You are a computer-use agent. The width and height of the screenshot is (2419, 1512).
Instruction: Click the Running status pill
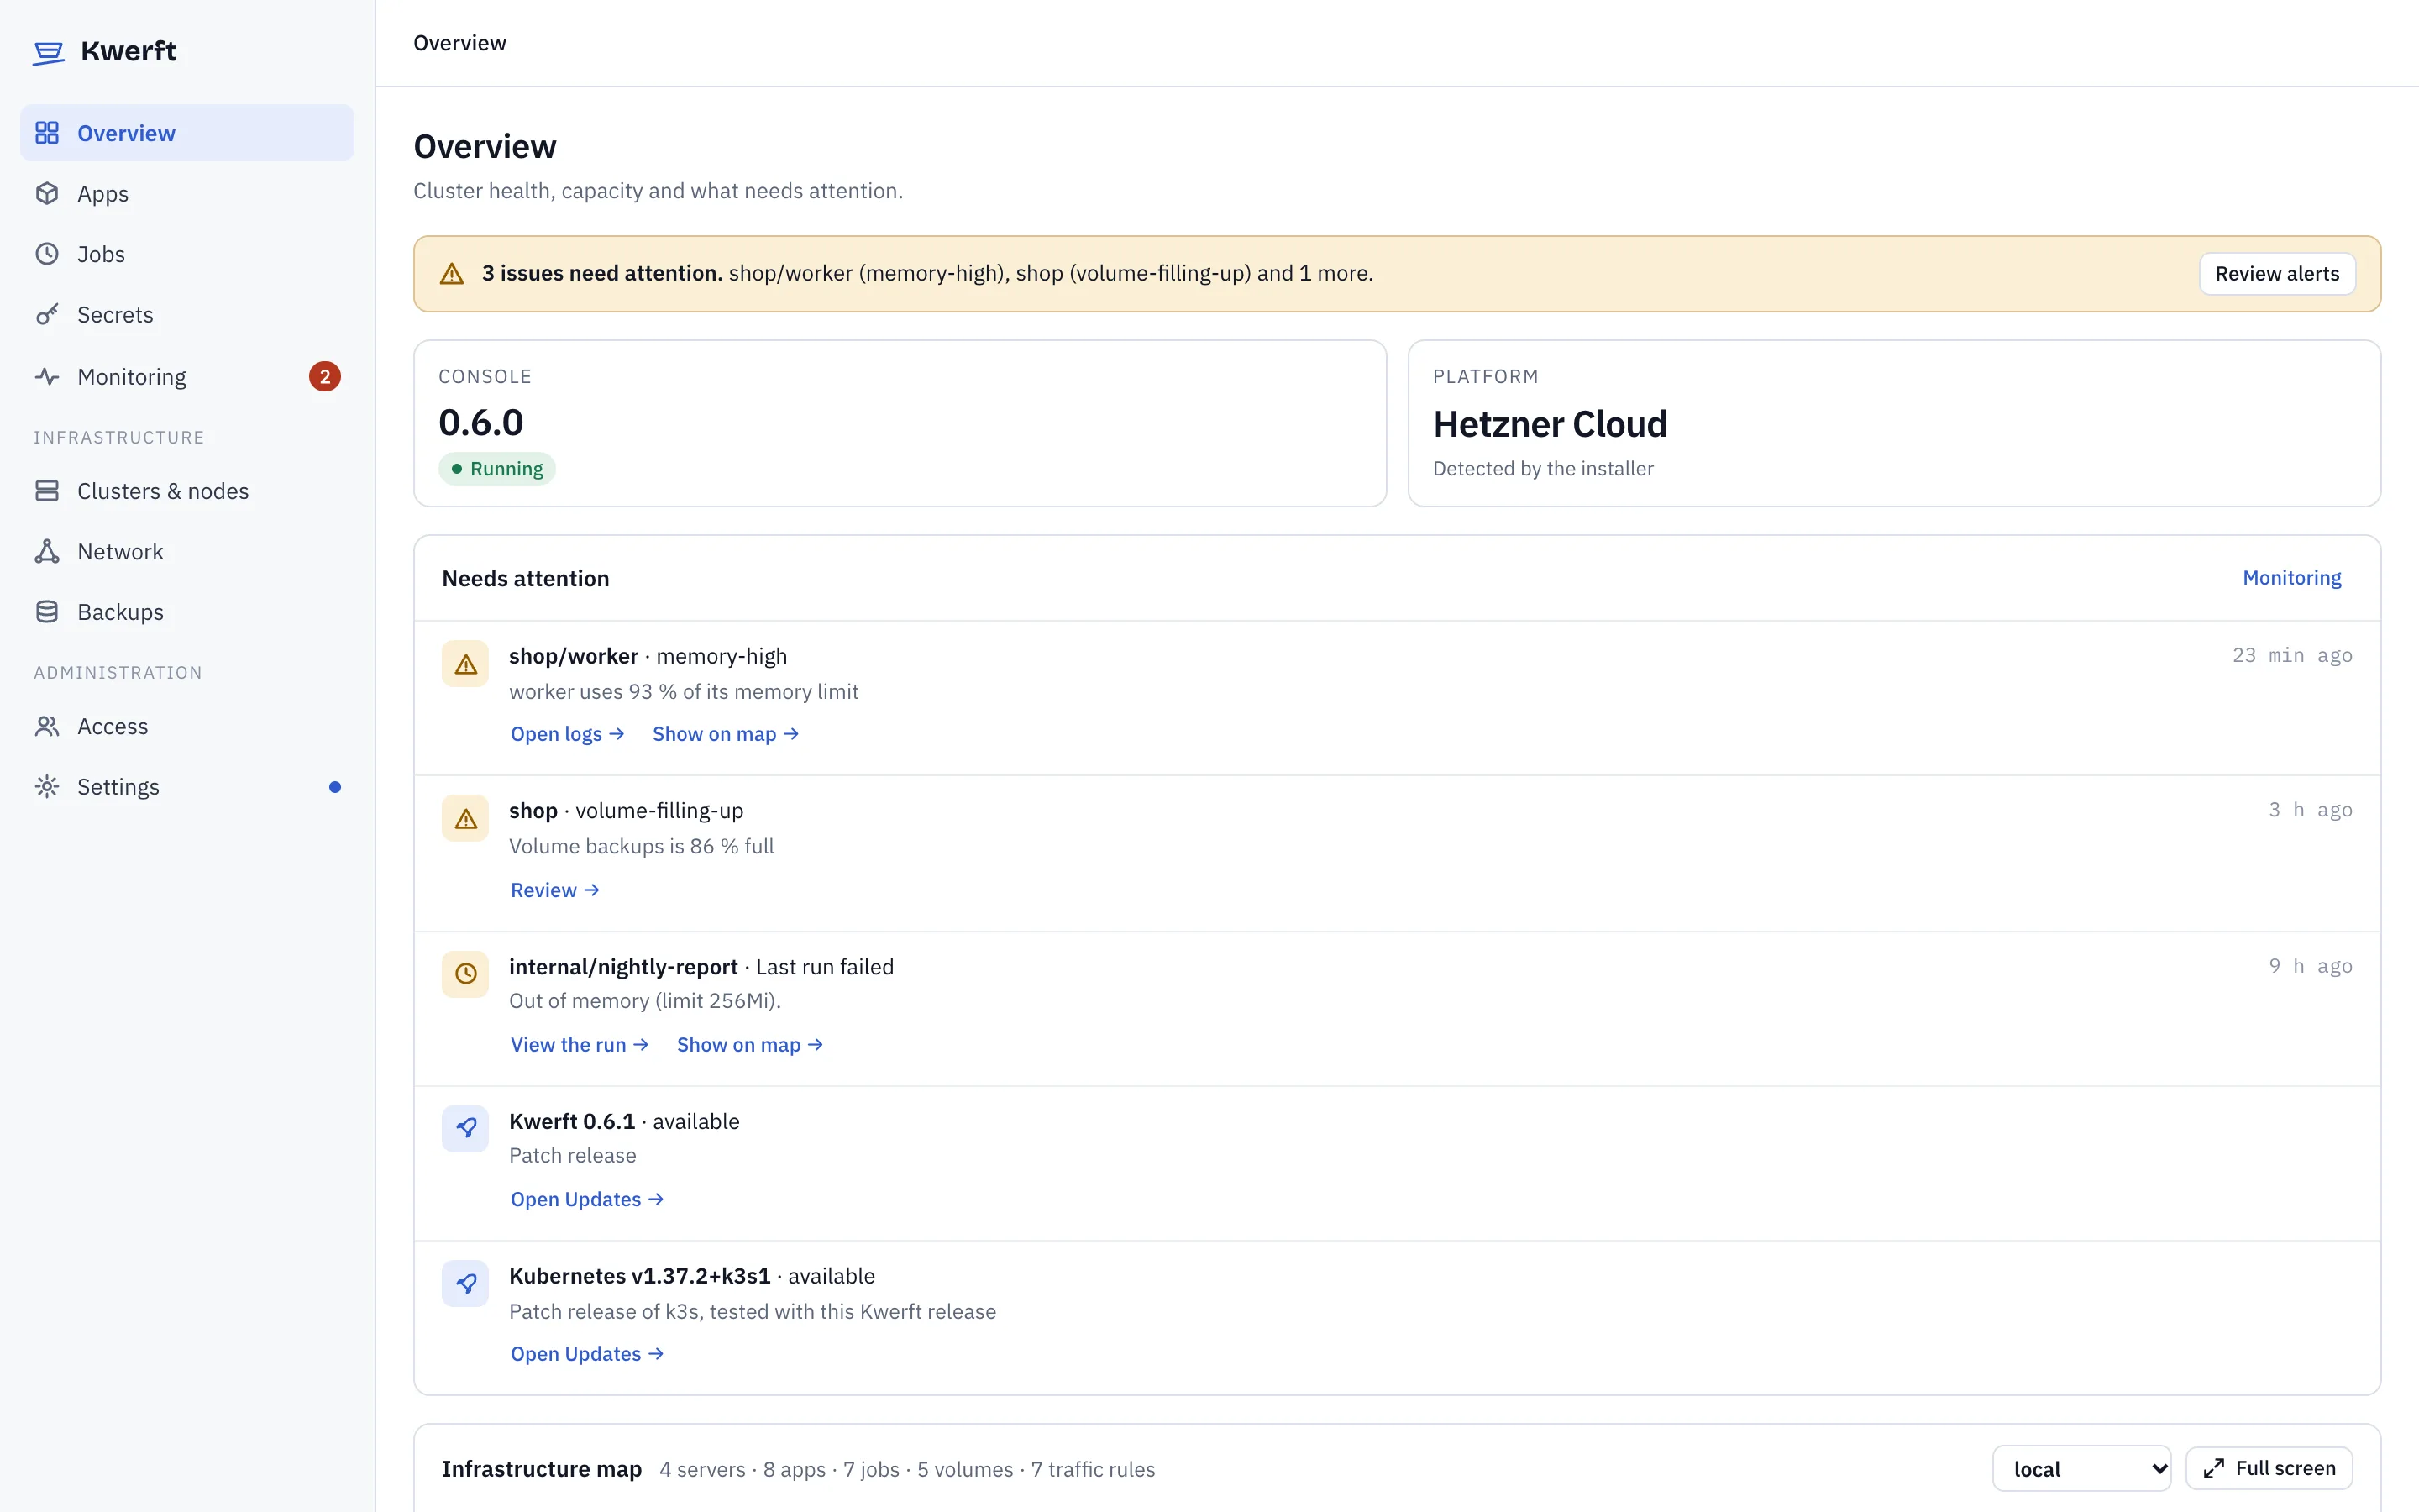pyautogui.click(x=496, y=469)
